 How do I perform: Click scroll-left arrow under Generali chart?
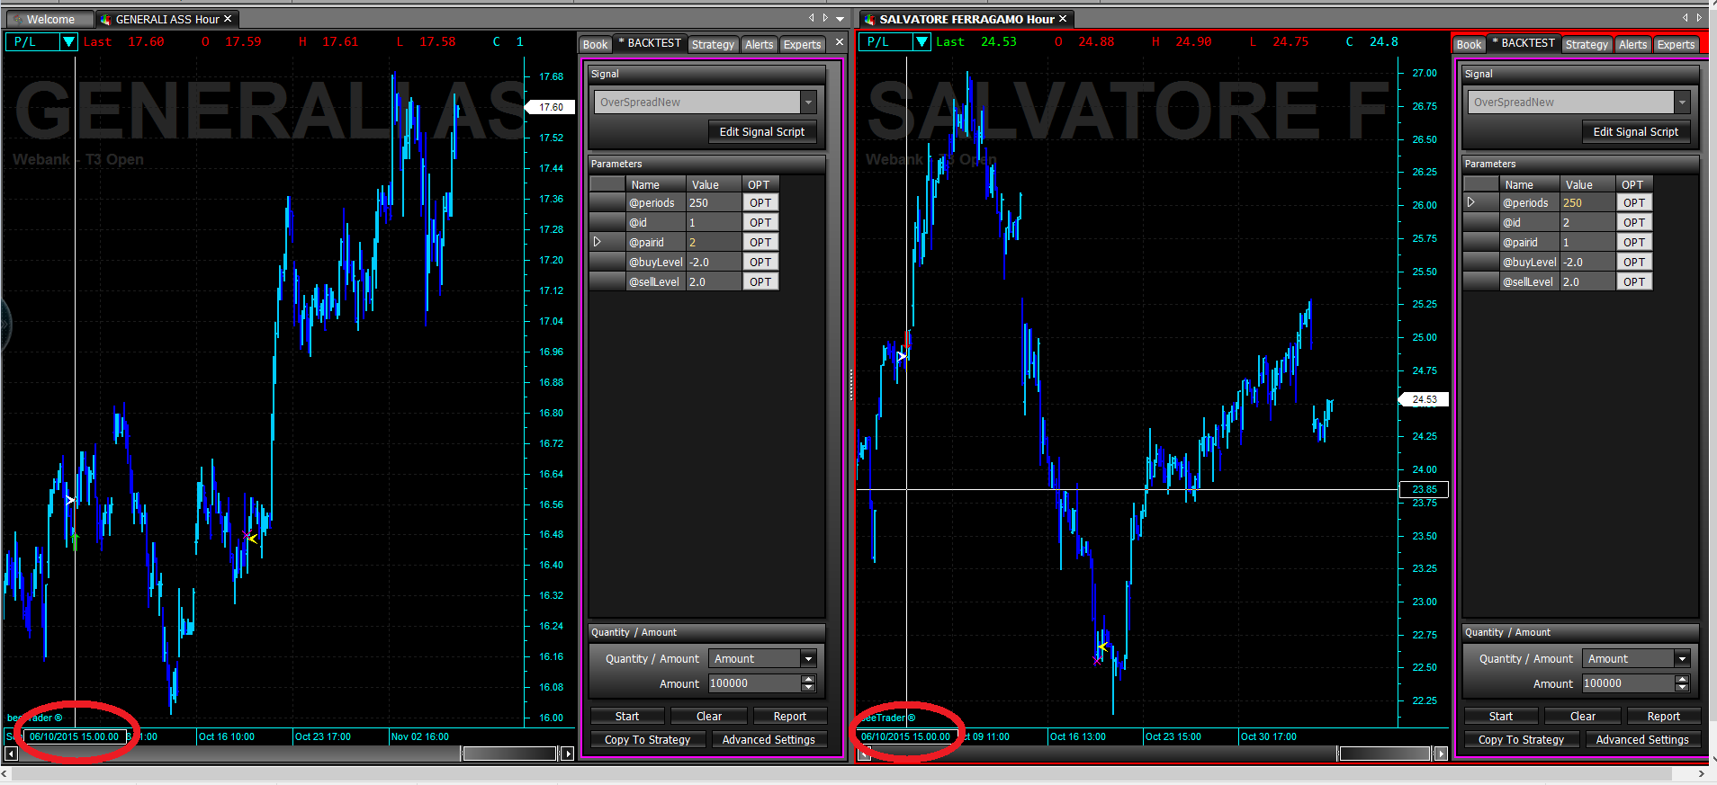11,754
